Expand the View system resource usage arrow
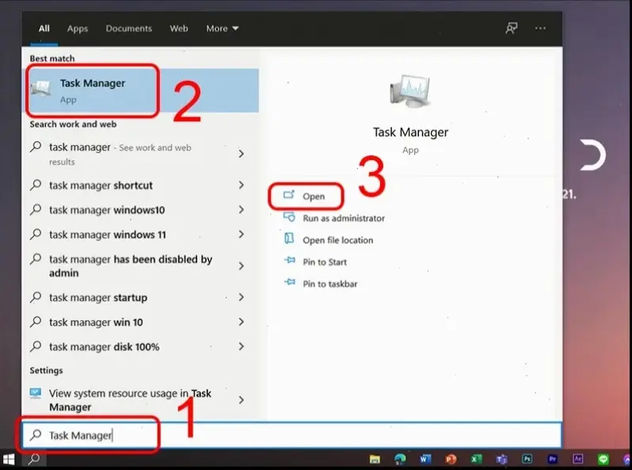This screenshot has width=632, height=470. 241,399
